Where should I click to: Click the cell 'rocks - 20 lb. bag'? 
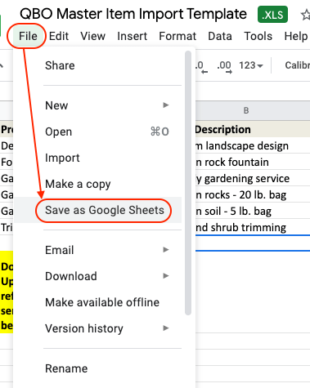pos(253,194)
